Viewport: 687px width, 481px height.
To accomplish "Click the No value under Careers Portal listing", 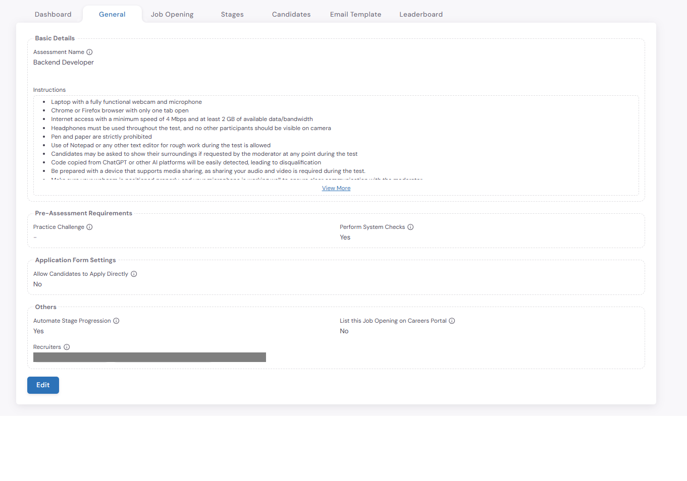I will pos(344,331).
